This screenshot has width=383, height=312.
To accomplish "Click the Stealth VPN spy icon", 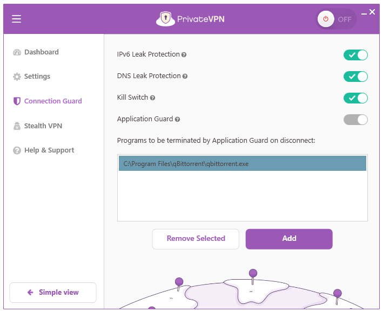I will click(17, 126).
